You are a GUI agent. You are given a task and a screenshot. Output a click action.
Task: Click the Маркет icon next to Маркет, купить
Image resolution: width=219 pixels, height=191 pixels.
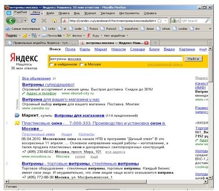[17, 115]
